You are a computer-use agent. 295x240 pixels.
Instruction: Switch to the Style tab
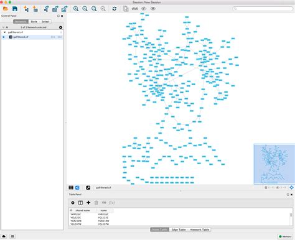(x=34, y=22)
